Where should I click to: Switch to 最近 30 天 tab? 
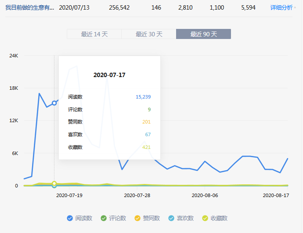(x=149, y=34)
